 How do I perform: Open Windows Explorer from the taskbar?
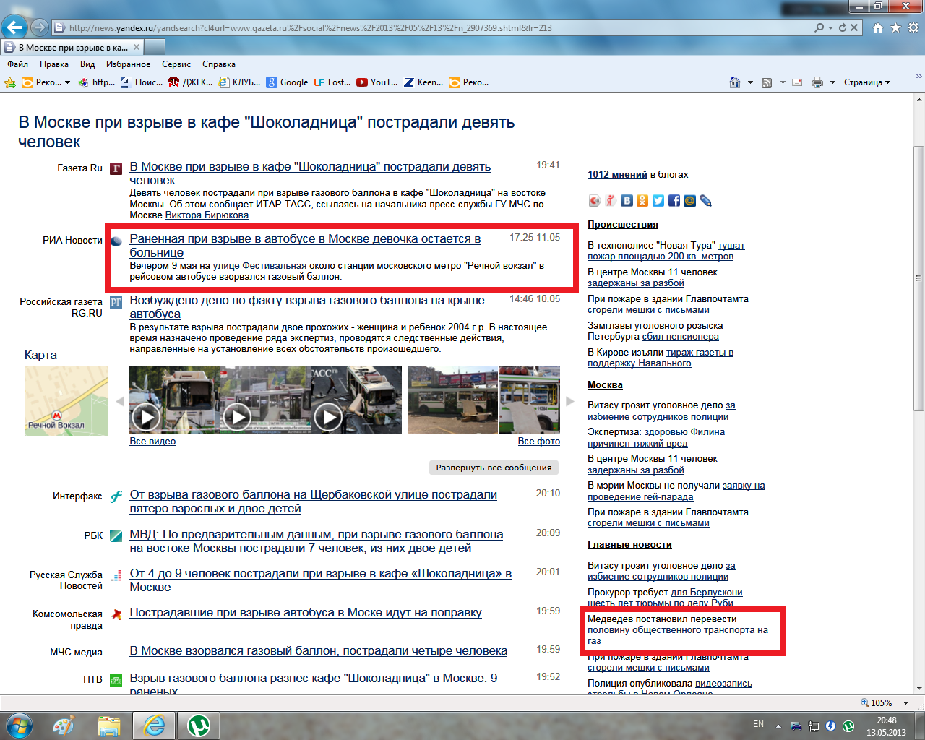pos(108,725)
